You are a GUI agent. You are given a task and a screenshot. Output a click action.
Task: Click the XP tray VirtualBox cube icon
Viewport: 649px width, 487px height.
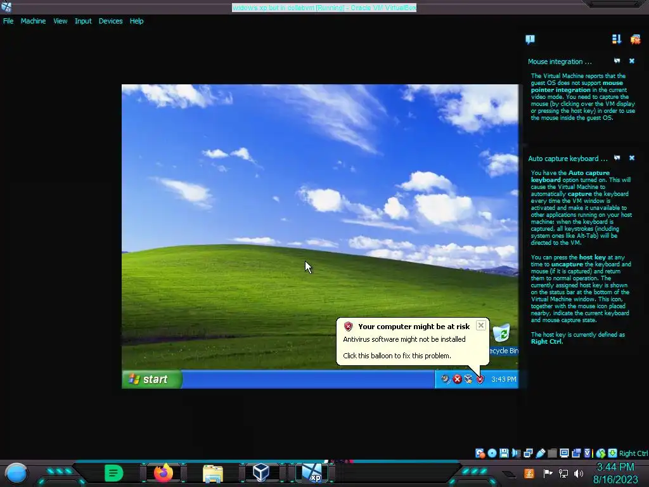[x=468, y=379]
